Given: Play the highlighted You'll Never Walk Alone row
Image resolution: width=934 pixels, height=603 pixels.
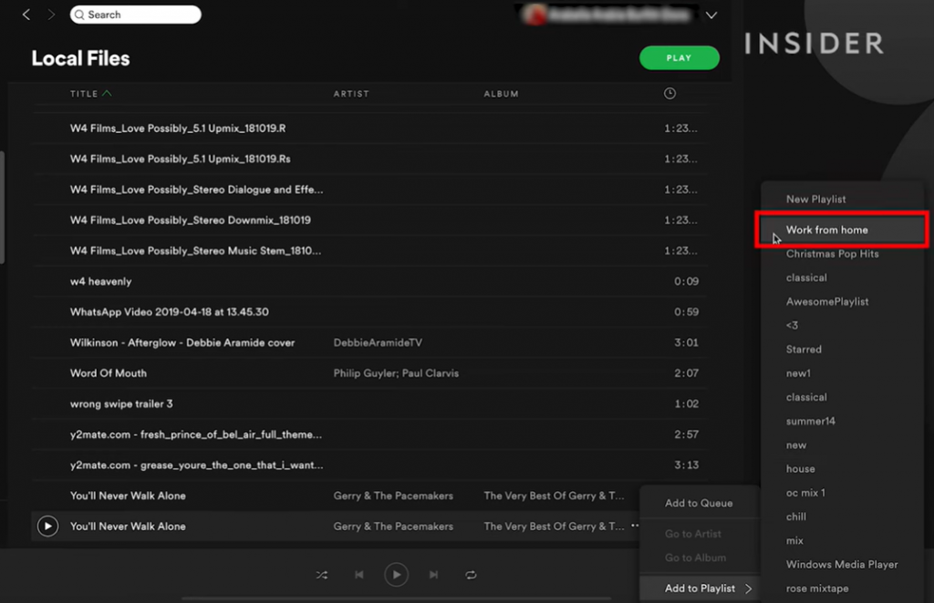Looking at the screenshot, I should [47, 526].
